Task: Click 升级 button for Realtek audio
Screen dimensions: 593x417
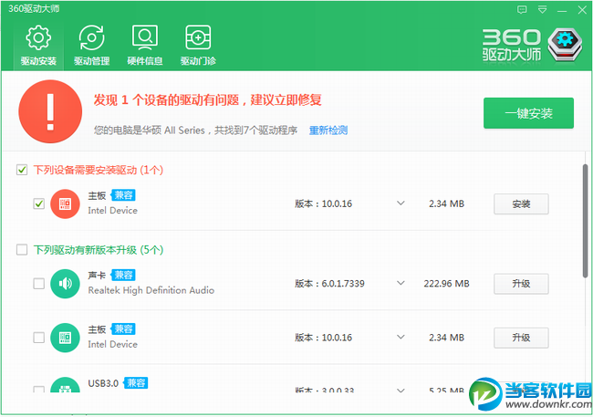Action: pyautogui.click(x=521, y=284)
